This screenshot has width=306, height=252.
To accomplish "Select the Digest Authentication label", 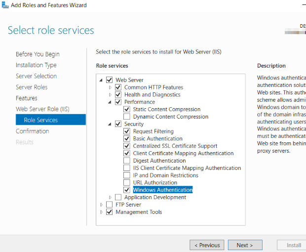I will click(159, 161).
